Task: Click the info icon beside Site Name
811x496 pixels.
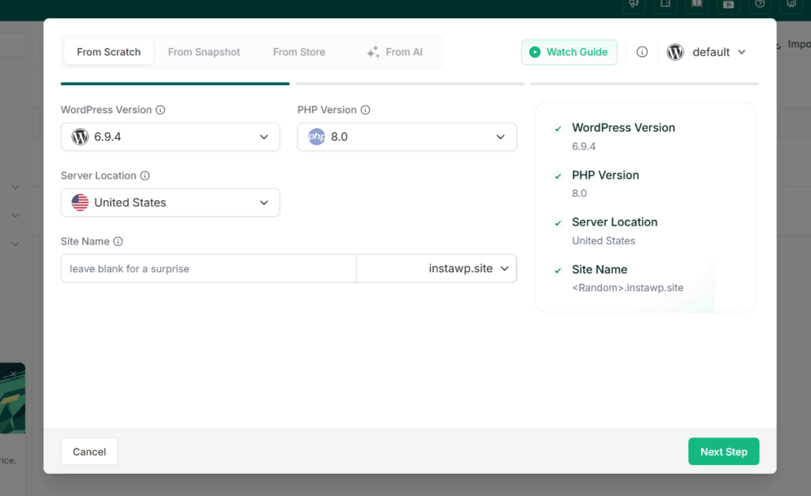Action: pos(118,241)
